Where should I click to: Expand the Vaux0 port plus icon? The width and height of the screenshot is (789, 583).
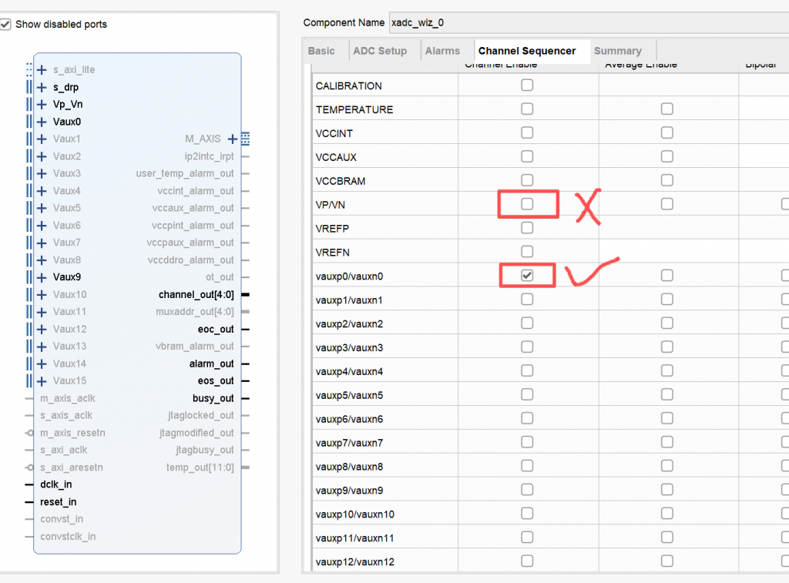tap(42, 122)
